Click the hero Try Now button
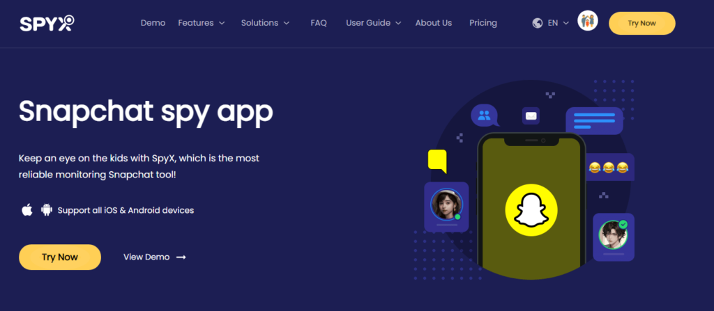 [x=60, y=257]
